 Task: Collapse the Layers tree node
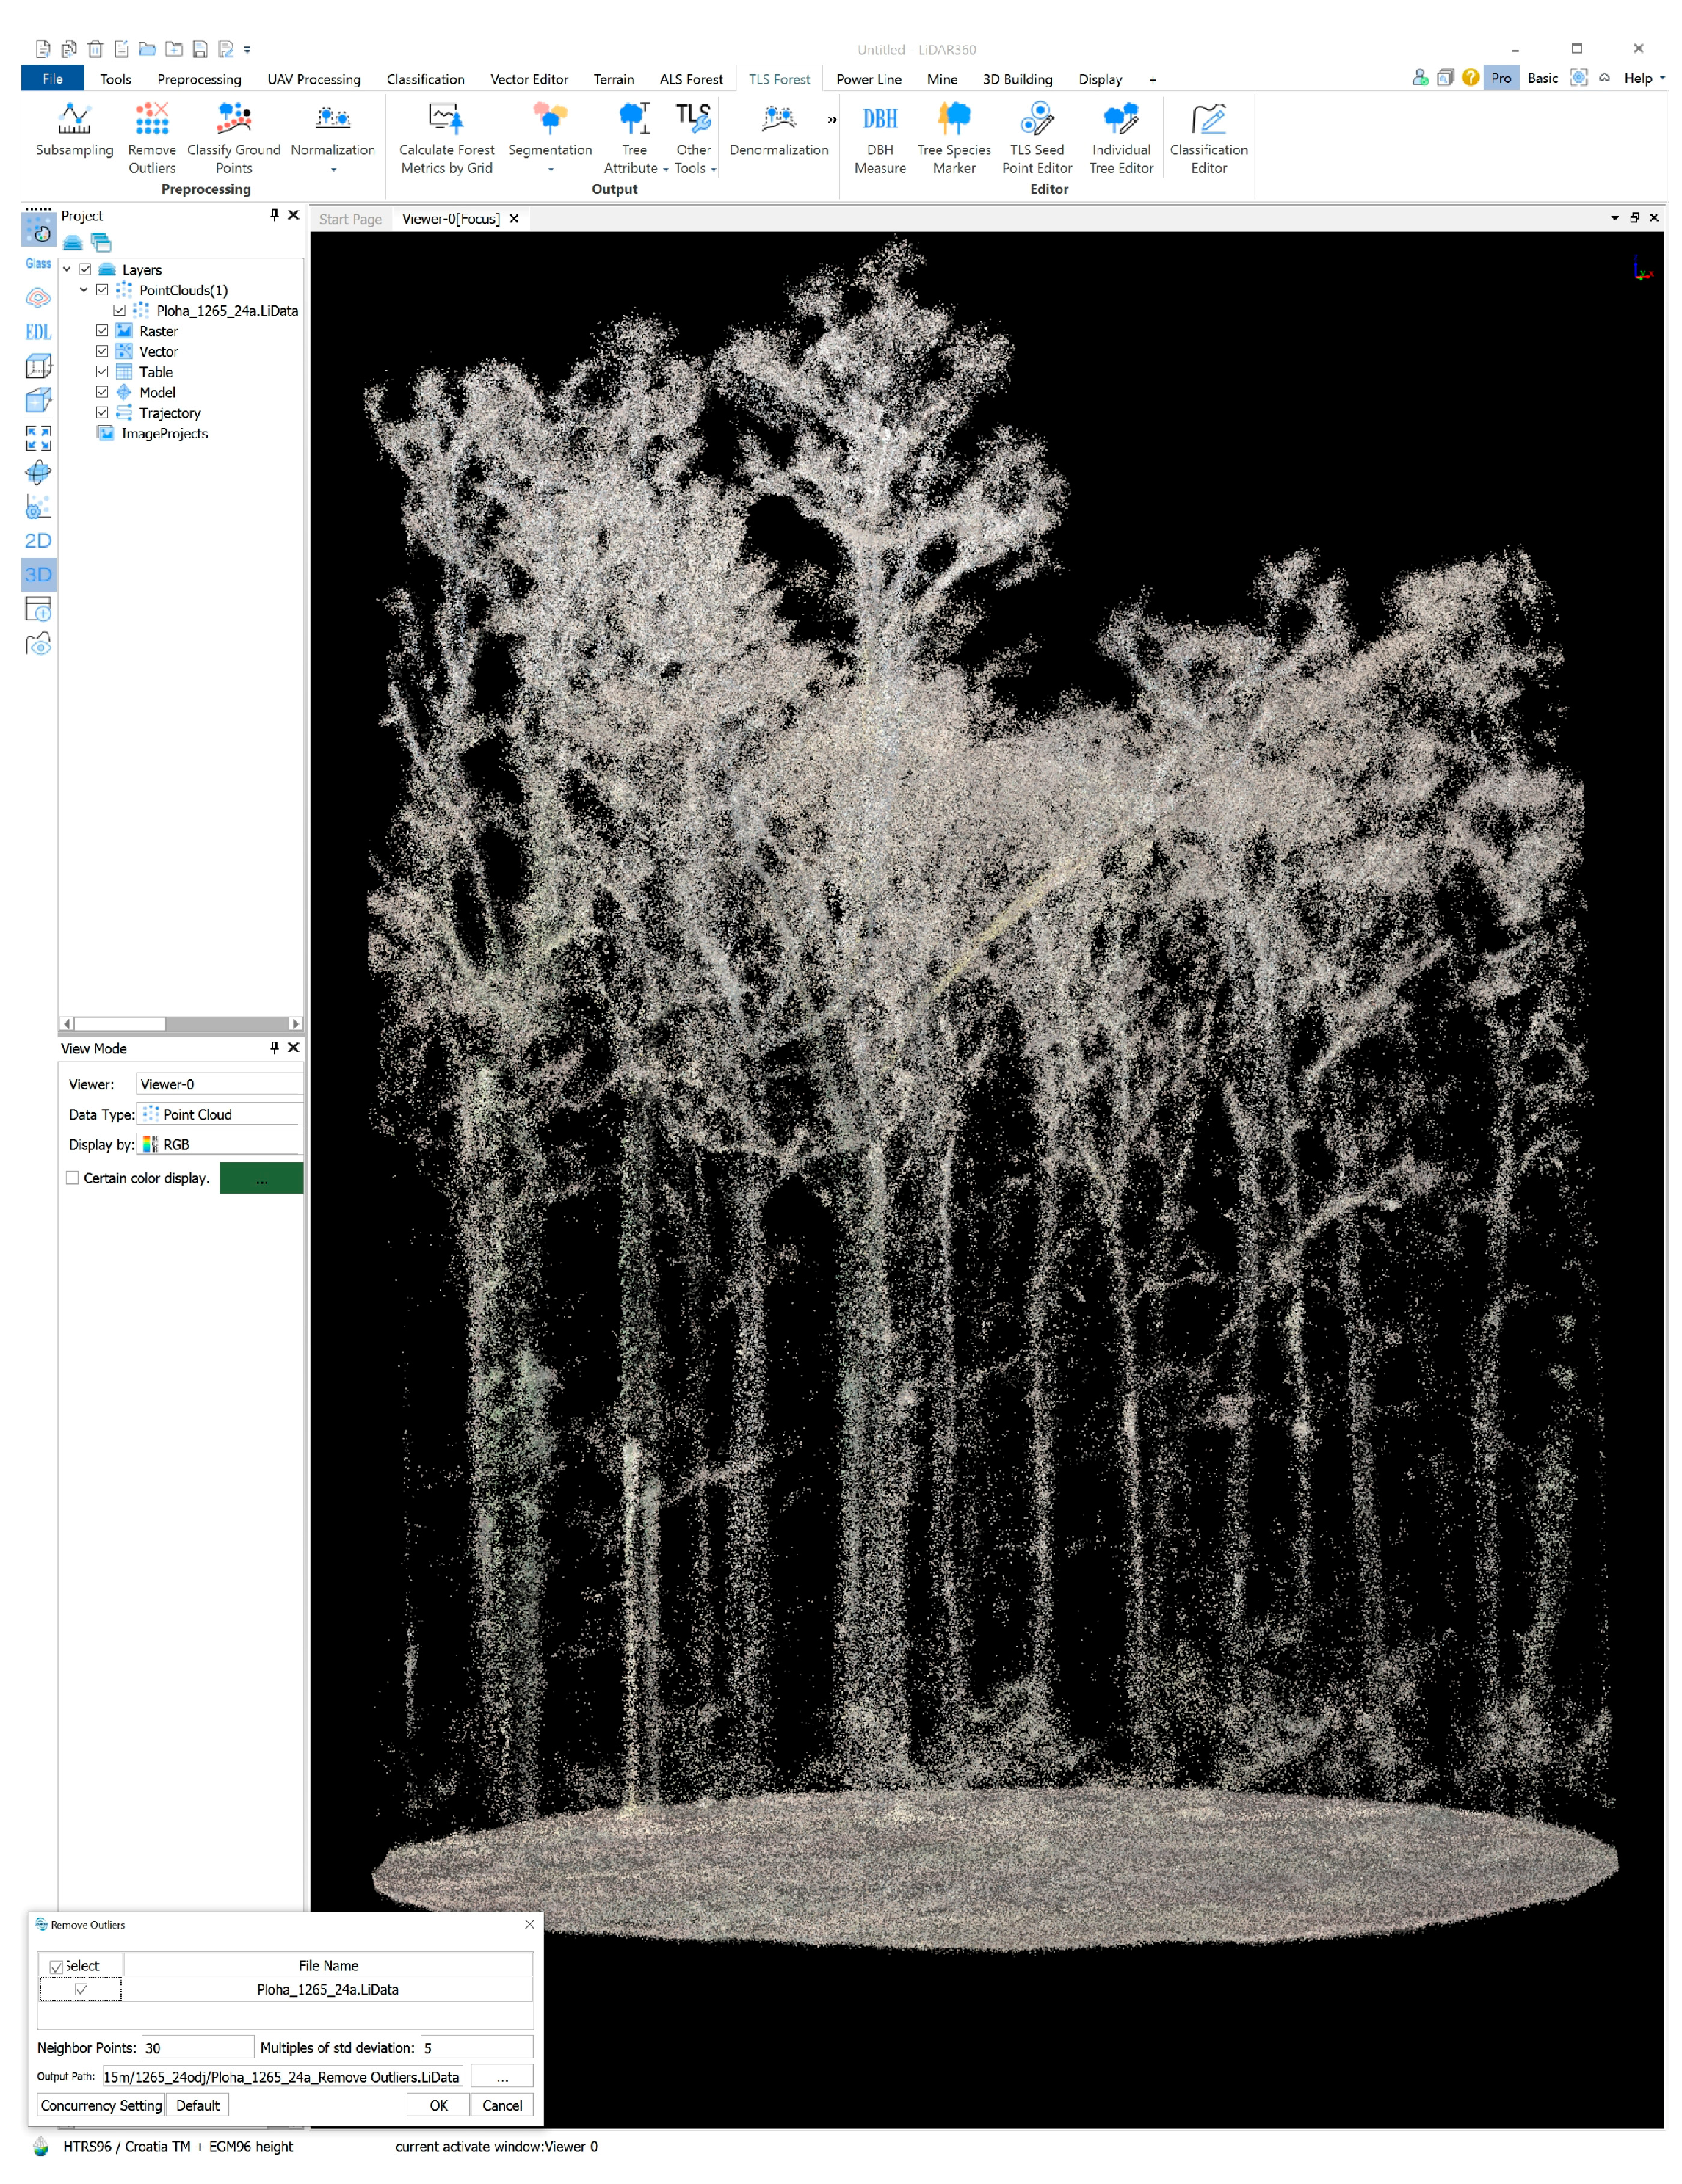(67, 270)
